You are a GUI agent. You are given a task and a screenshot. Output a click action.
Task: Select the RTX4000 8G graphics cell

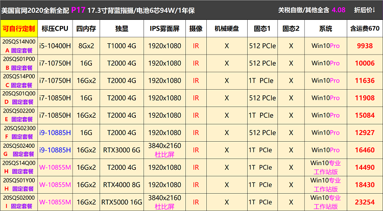(x=121, y=184)
